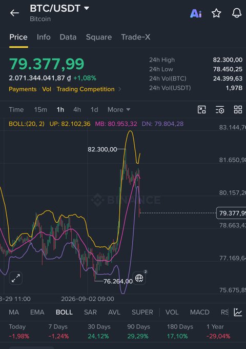Open the Vol link
Viewport: 246px width, 349px height.
[x=47, y=89]
